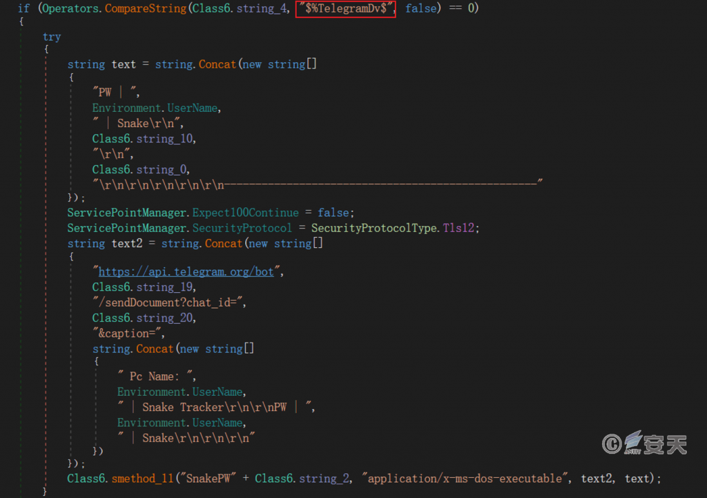Click false assigned to Expect100Continue
The image size is (707, 498).
point(333,213)
